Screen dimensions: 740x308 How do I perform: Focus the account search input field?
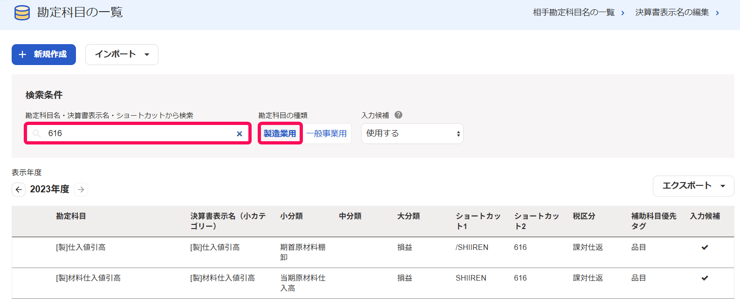tap(137, 134)
